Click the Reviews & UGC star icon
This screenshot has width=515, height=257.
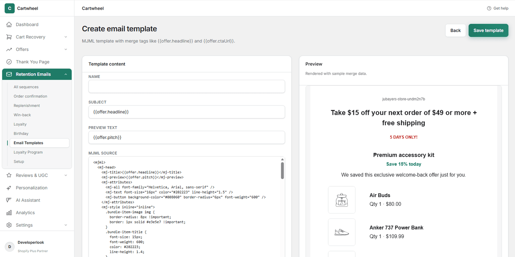pos(9,175)
